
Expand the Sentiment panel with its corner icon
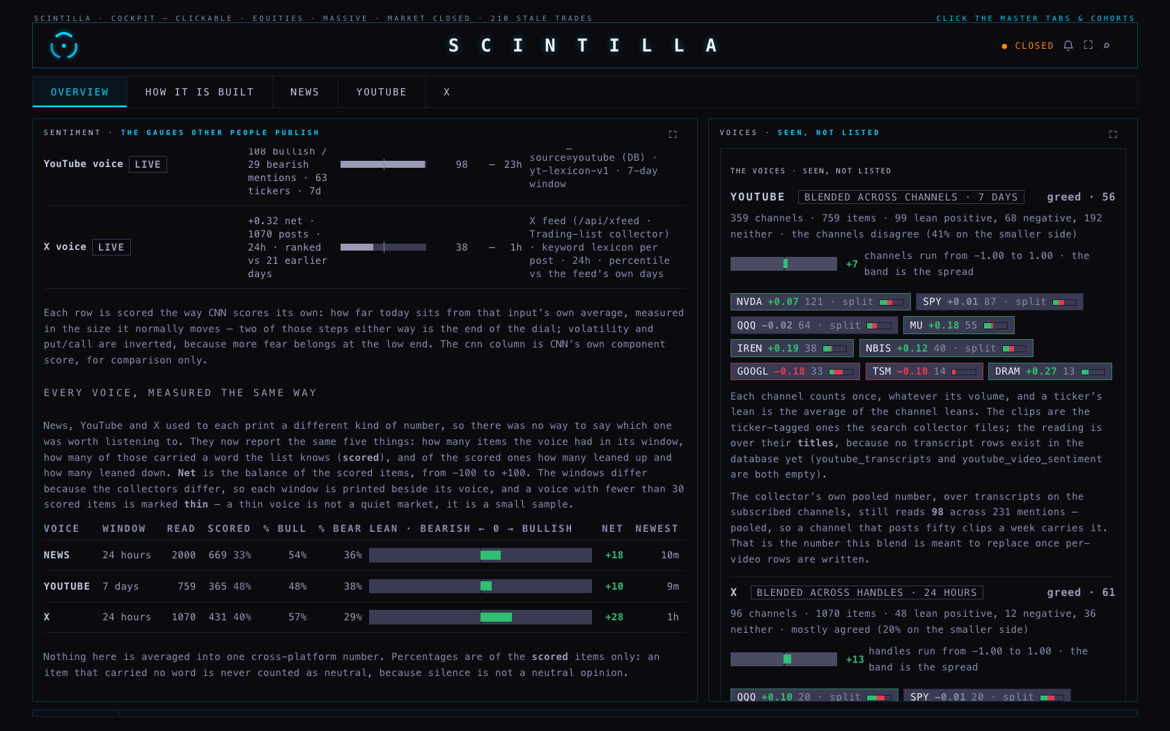click(673, 134)
